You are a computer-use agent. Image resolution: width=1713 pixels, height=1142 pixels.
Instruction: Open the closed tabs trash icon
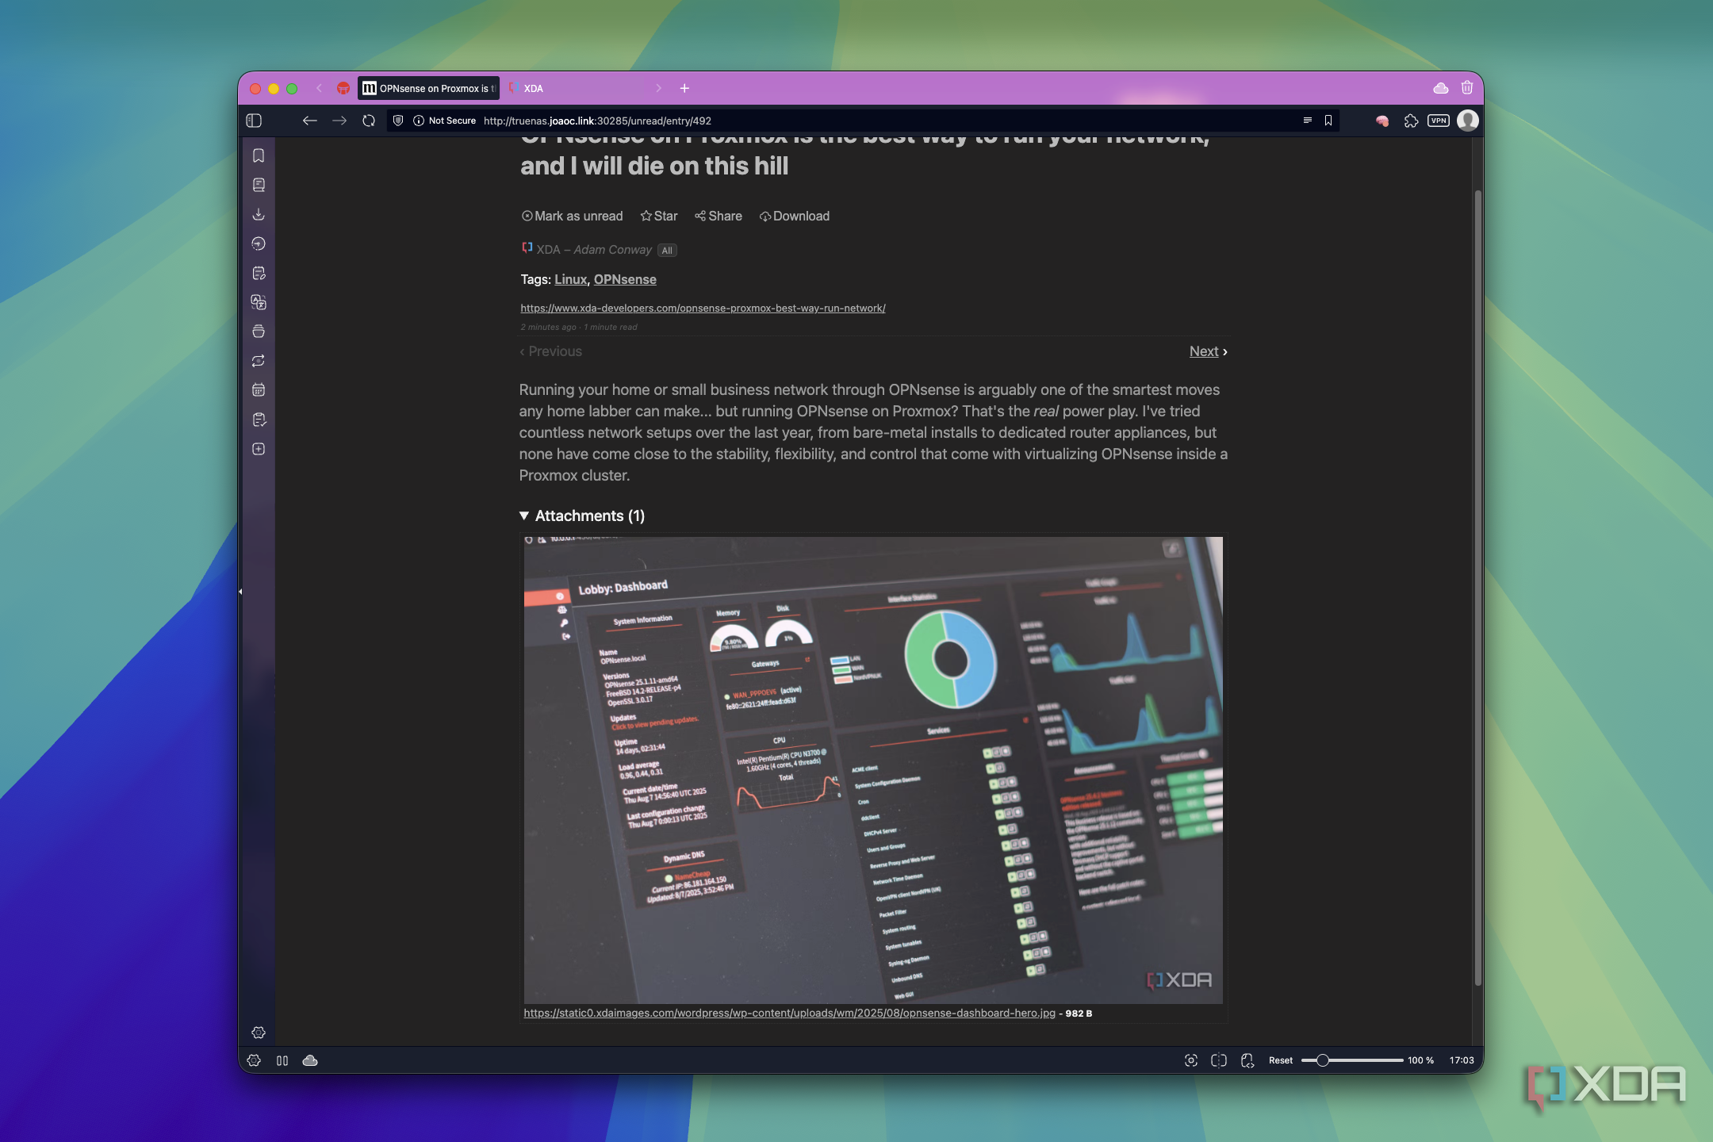coord(1467,88)
